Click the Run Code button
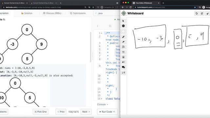The width and height of the screenshot is (210, 118). 107,112
